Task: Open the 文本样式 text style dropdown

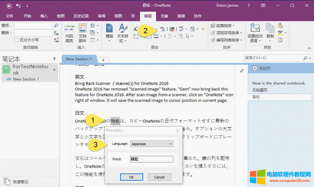Action: point(123,33)
